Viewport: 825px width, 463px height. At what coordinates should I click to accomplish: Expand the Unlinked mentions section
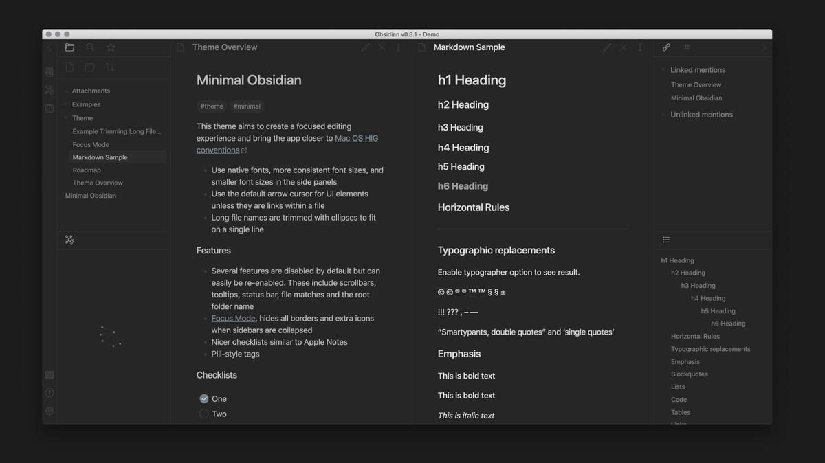click(x=663, y=115)
